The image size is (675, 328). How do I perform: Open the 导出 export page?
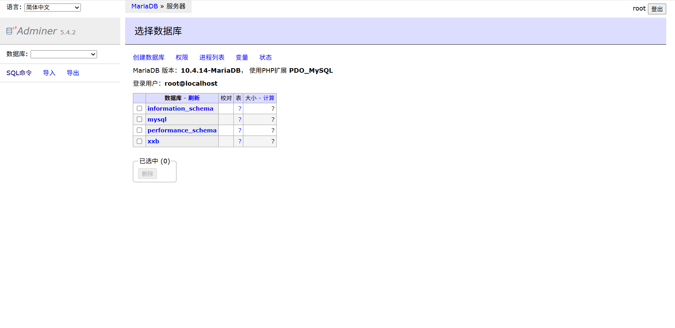click(73, 73)
